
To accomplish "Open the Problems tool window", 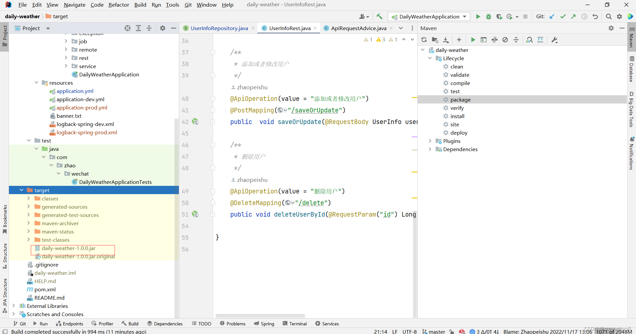I will [x=233, y=324].
